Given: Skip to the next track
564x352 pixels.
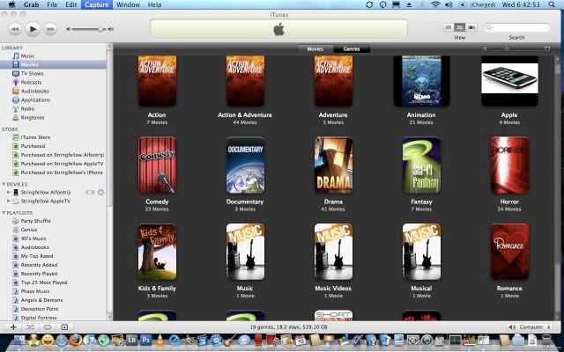Looking at the screenshot, I should pyautogui.click(x=50, y=29).
